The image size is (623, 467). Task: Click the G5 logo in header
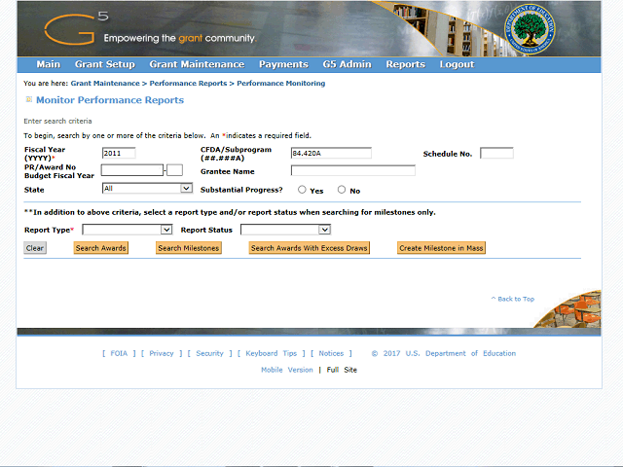(x=76, y=28)
